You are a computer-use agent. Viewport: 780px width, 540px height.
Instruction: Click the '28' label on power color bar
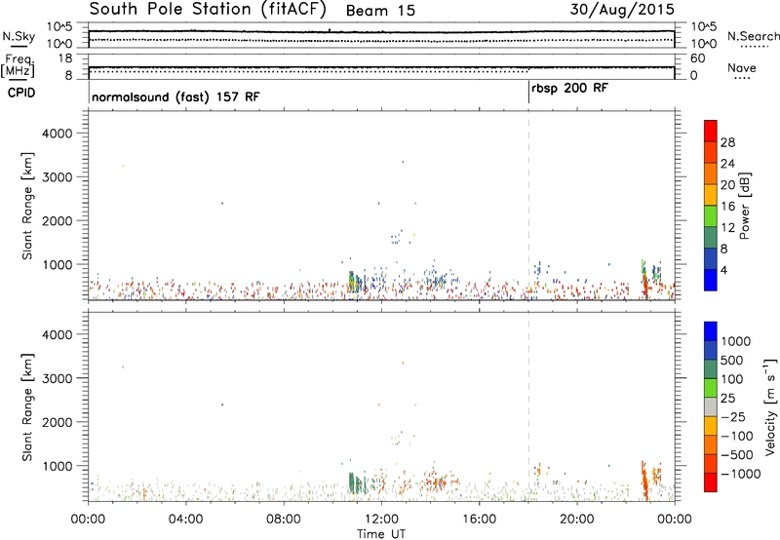pos(727,142)
